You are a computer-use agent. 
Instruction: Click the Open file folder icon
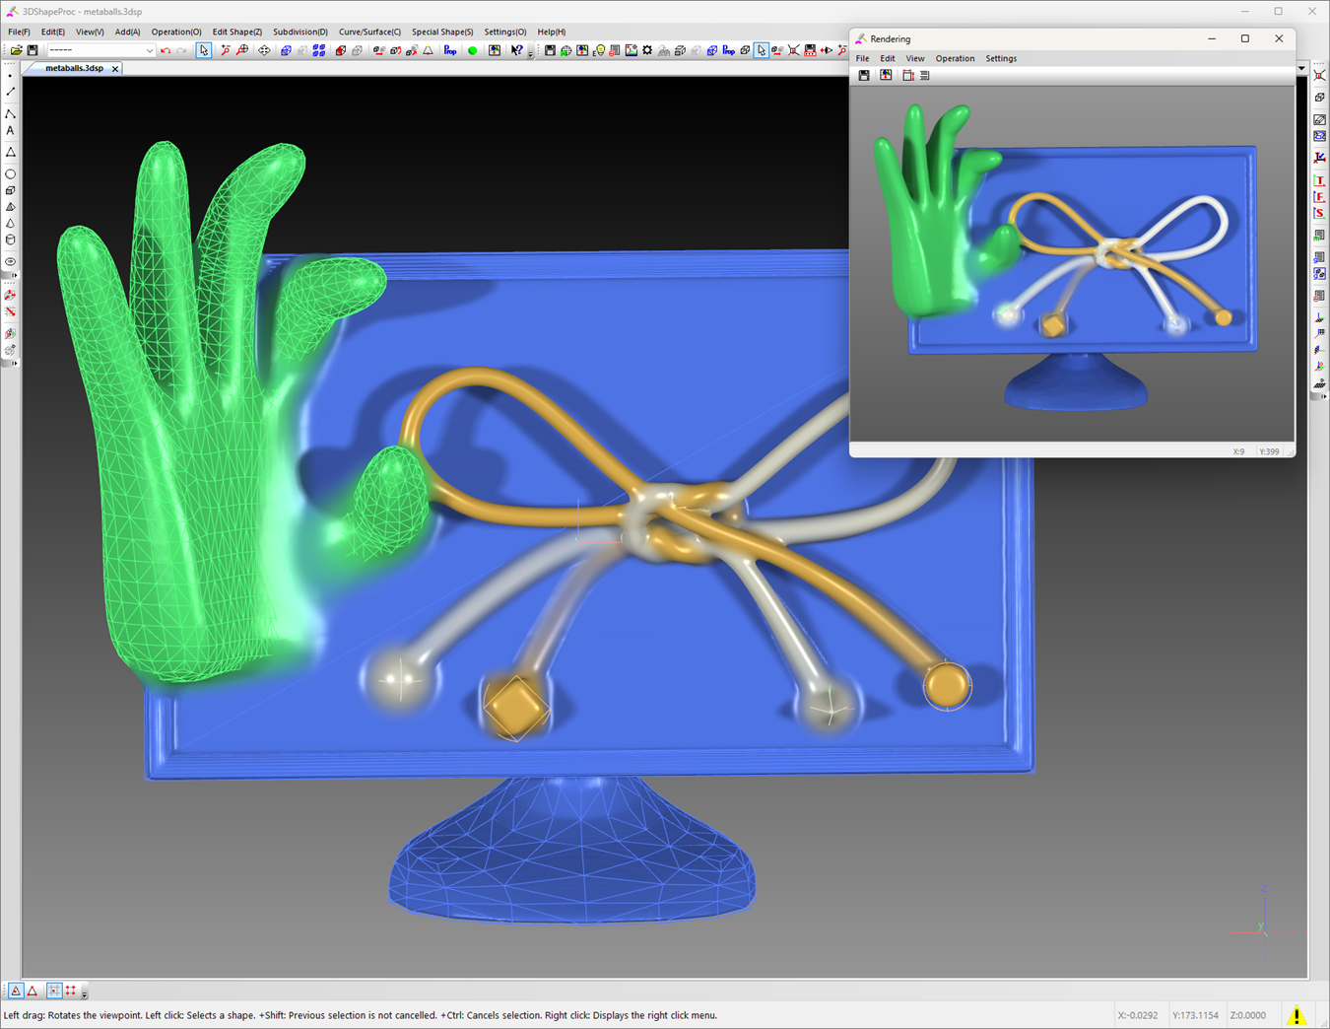point(16,50)
